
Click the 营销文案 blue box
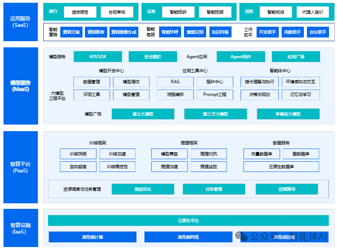click(x=71, y=32)
